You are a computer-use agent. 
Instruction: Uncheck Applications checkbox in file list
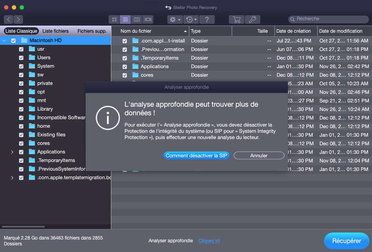[x=124, y=67]
